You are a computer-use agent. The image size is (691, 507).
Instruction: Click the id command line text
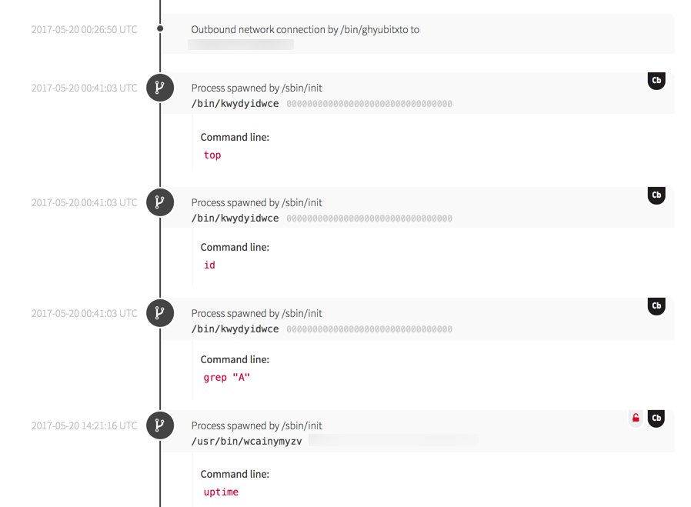209,265
